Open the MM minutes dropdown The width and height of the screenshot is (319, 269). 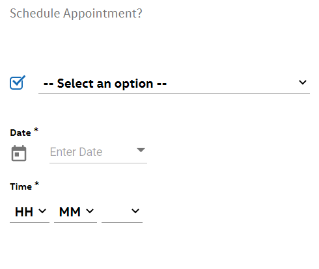point(76,212)
